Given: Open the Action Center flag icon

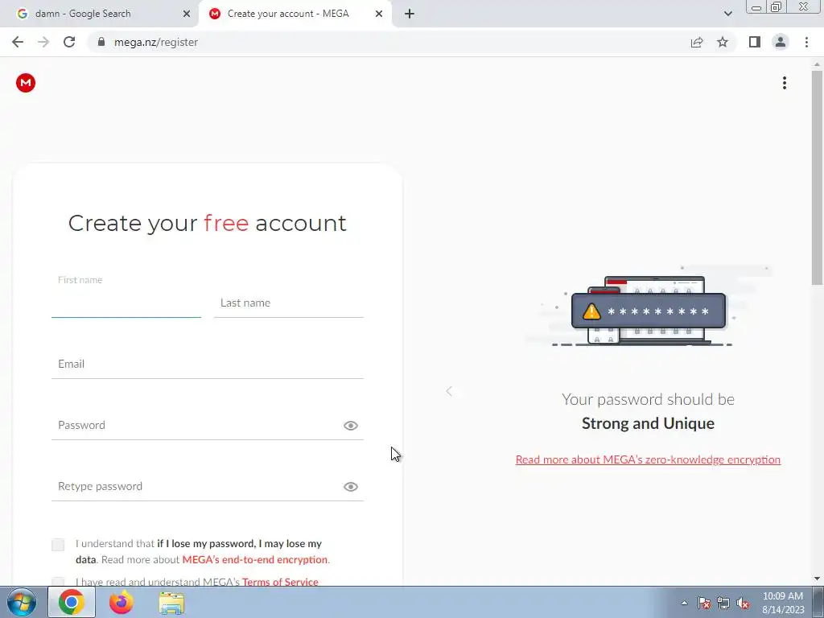Looking at the screenshot, I should pos(703,604).
